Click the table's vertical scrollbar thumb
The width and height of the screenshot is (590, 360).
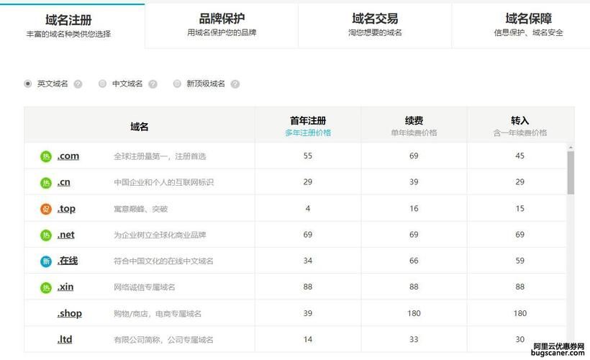571,173
